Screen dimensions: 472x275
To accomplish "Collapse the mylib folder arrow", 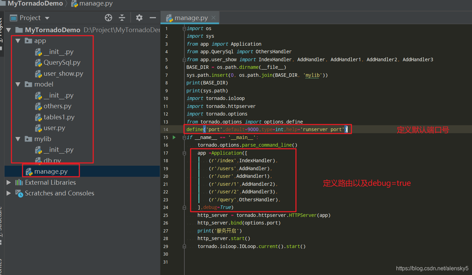I will [18, 139].
